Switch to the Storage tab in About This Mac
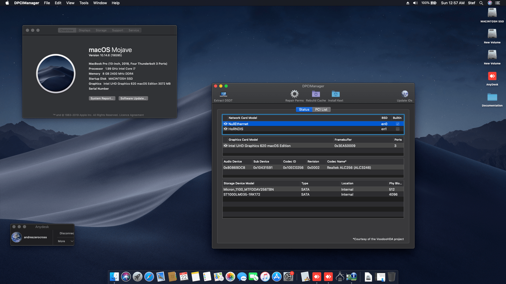 pyautogui.click(x=101, y=30)
